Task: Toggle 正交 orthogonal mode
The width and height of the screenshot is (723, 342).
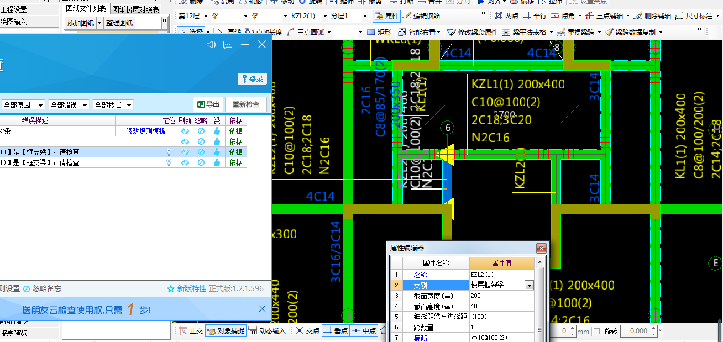Action: (x=190, y=330)
